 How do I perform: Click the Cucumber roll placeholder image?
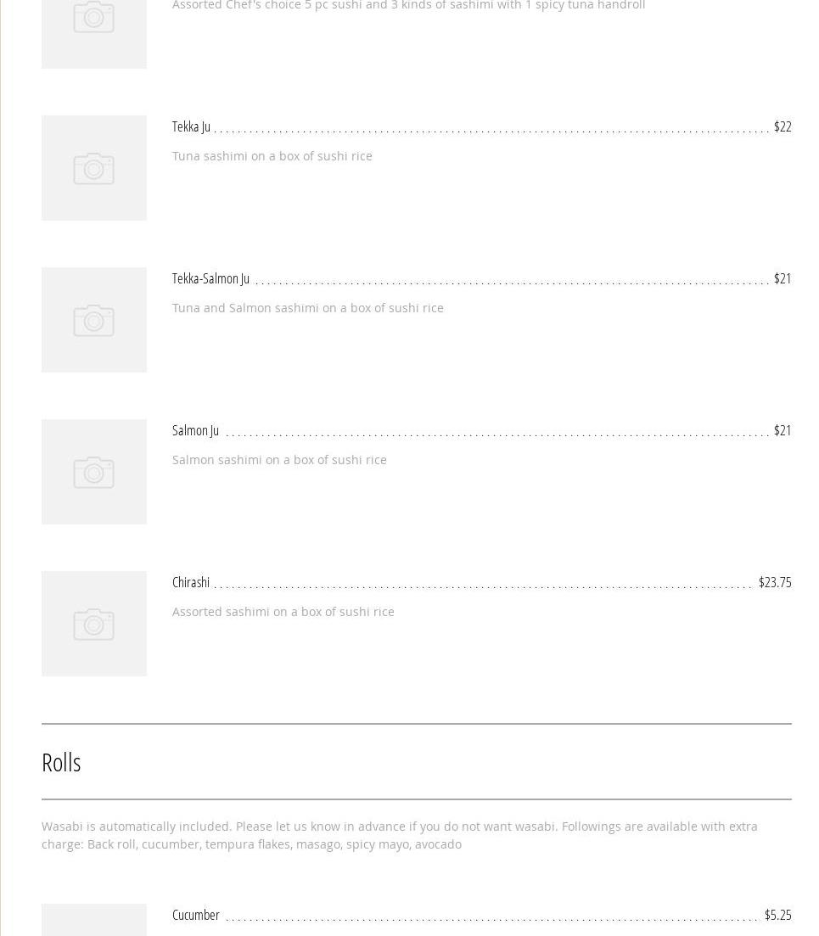pyautogui.click(x=93, y=921)
